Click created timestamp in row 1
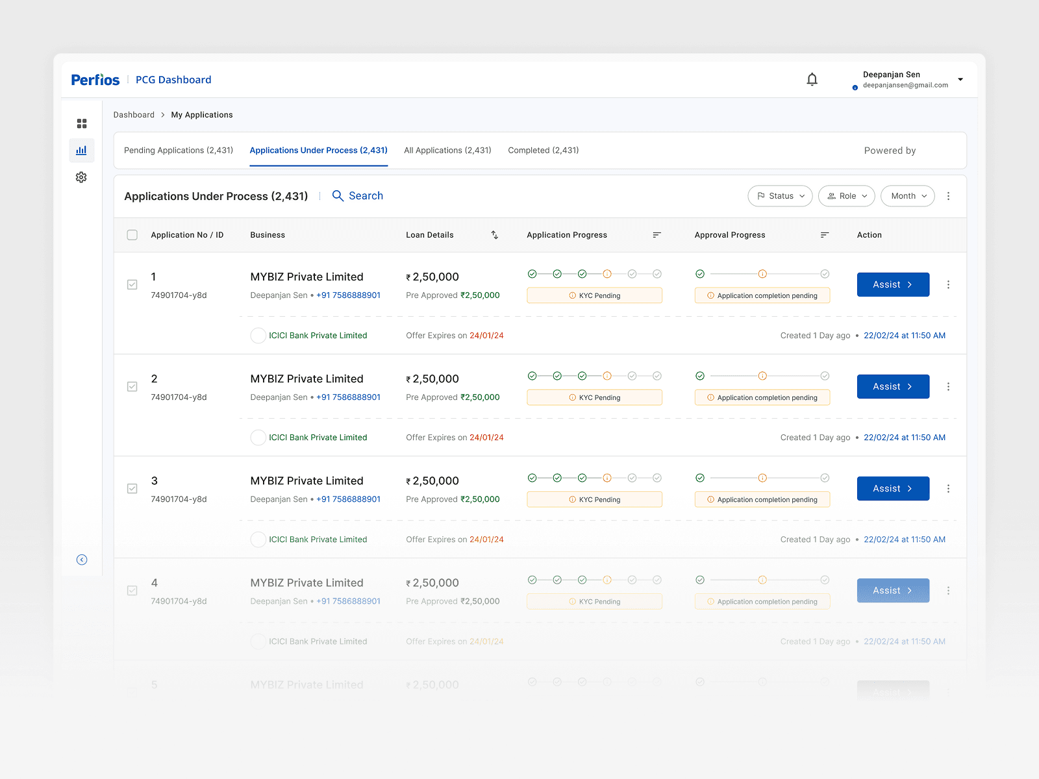 (x=905, y=336)
